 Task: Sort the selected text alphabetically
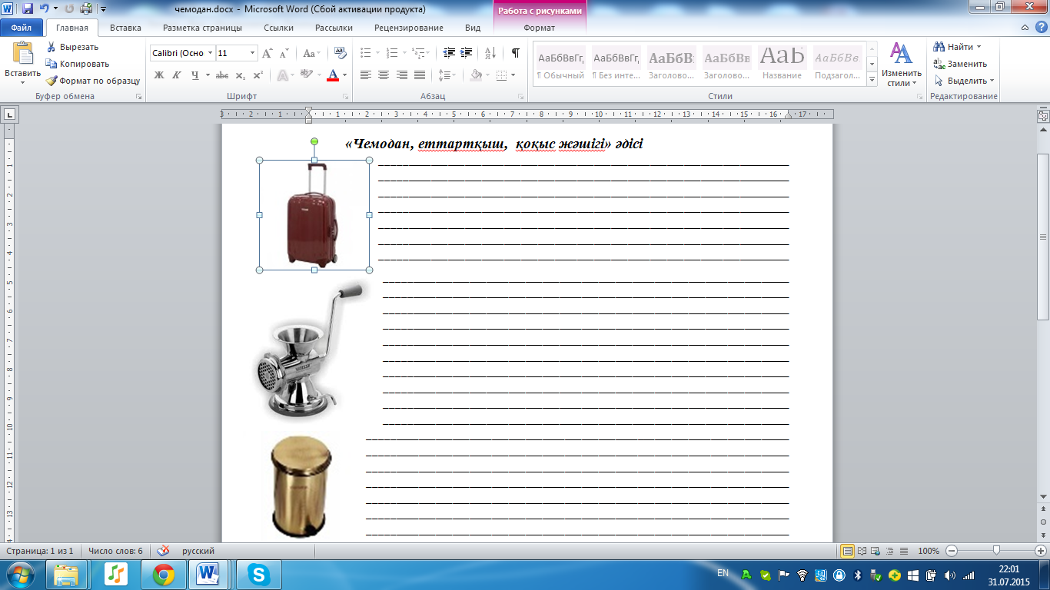point(490,53)
